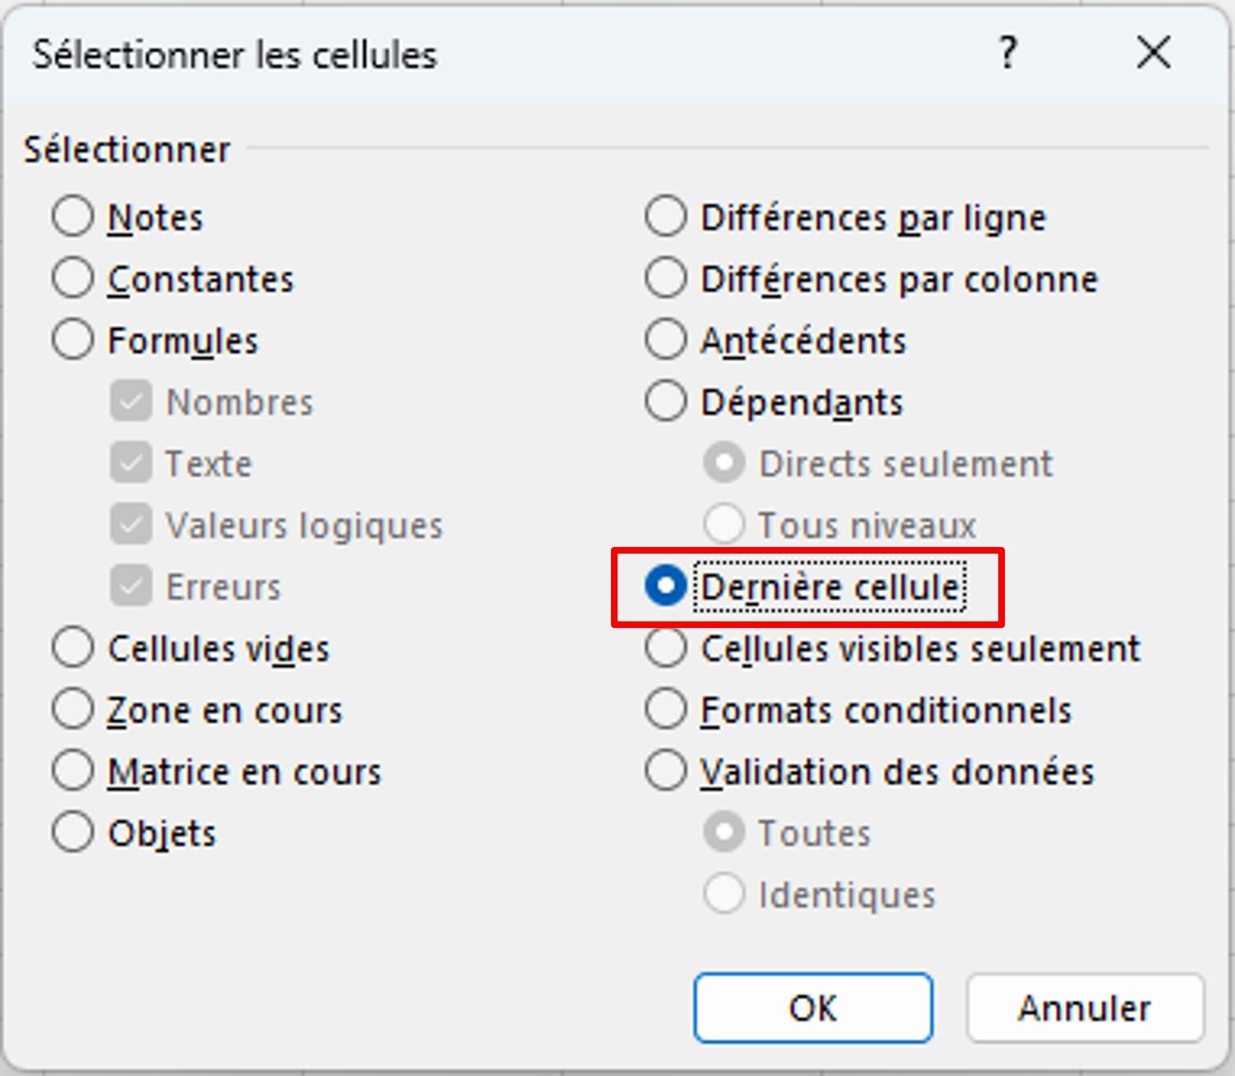Choose Différences par colonne option

(x=666, y=278)
